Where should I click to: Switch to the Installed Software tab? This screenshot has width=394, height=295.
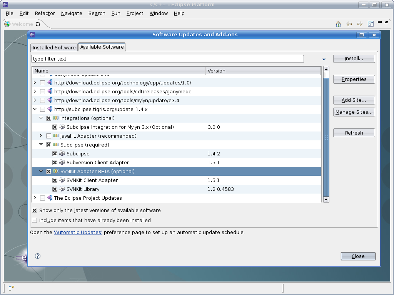54,47
